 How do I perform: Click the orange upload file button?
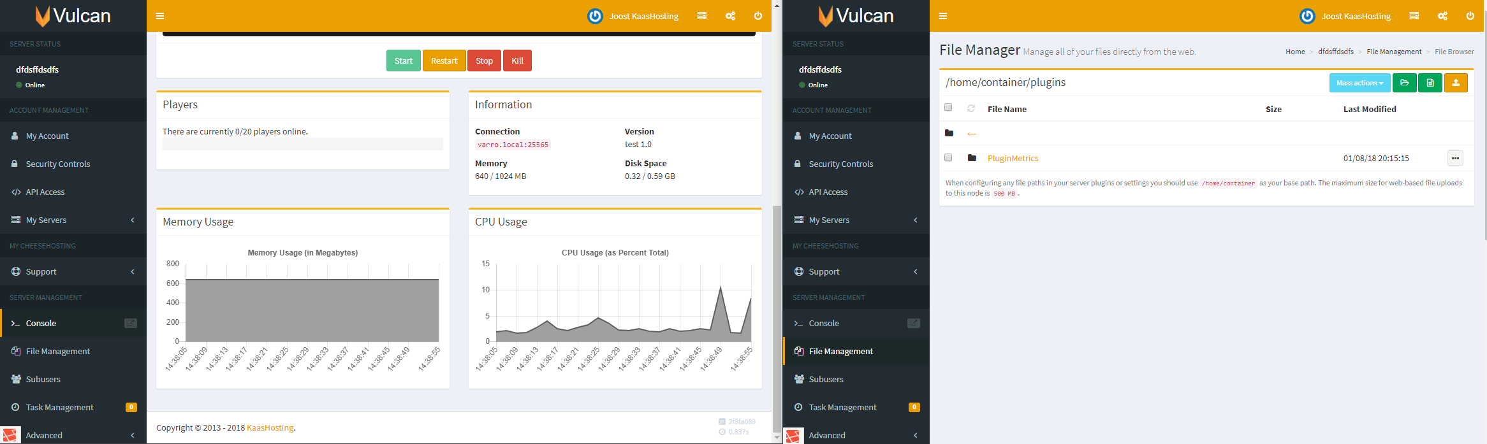click(1456, 83)
